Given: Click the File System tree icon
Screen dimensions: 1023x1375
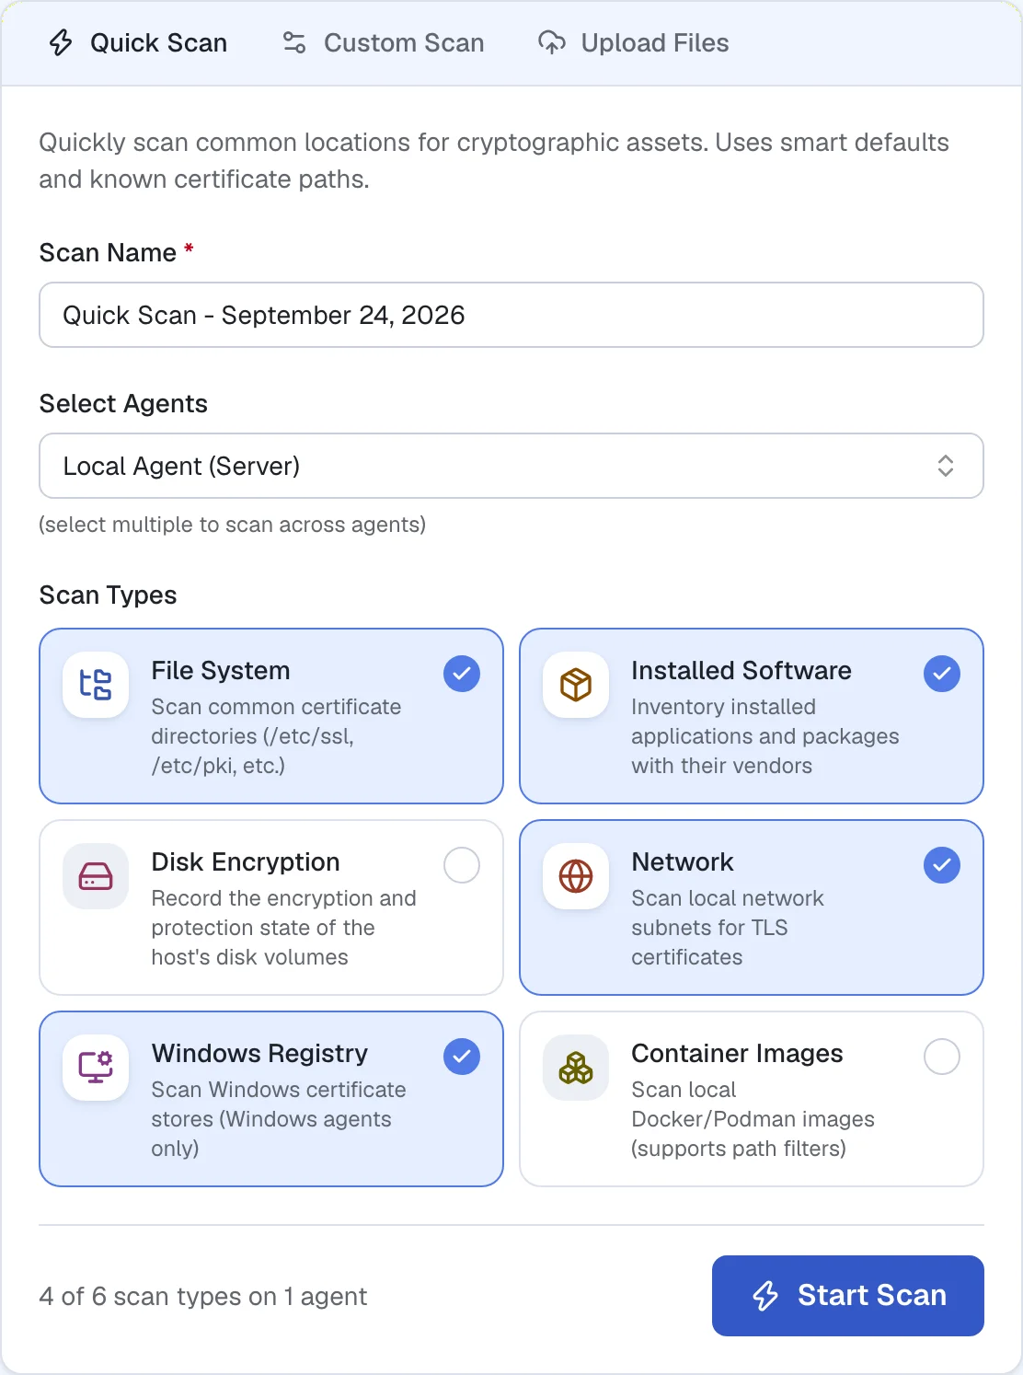Looking at the screenshot, I should coord(96,685).
